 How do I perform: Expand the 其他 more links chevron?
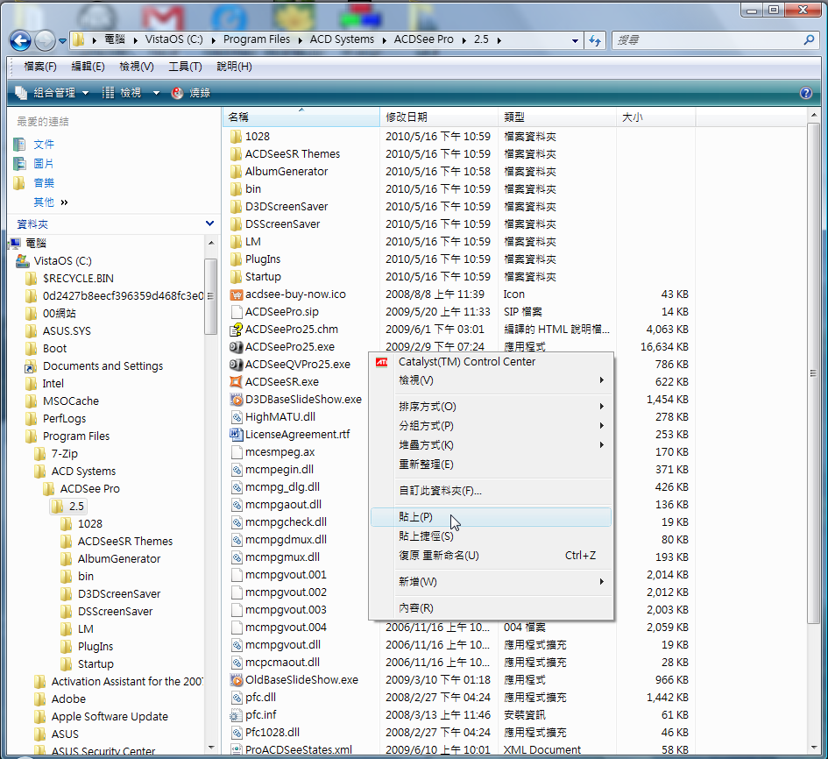(x=65, y=202)
